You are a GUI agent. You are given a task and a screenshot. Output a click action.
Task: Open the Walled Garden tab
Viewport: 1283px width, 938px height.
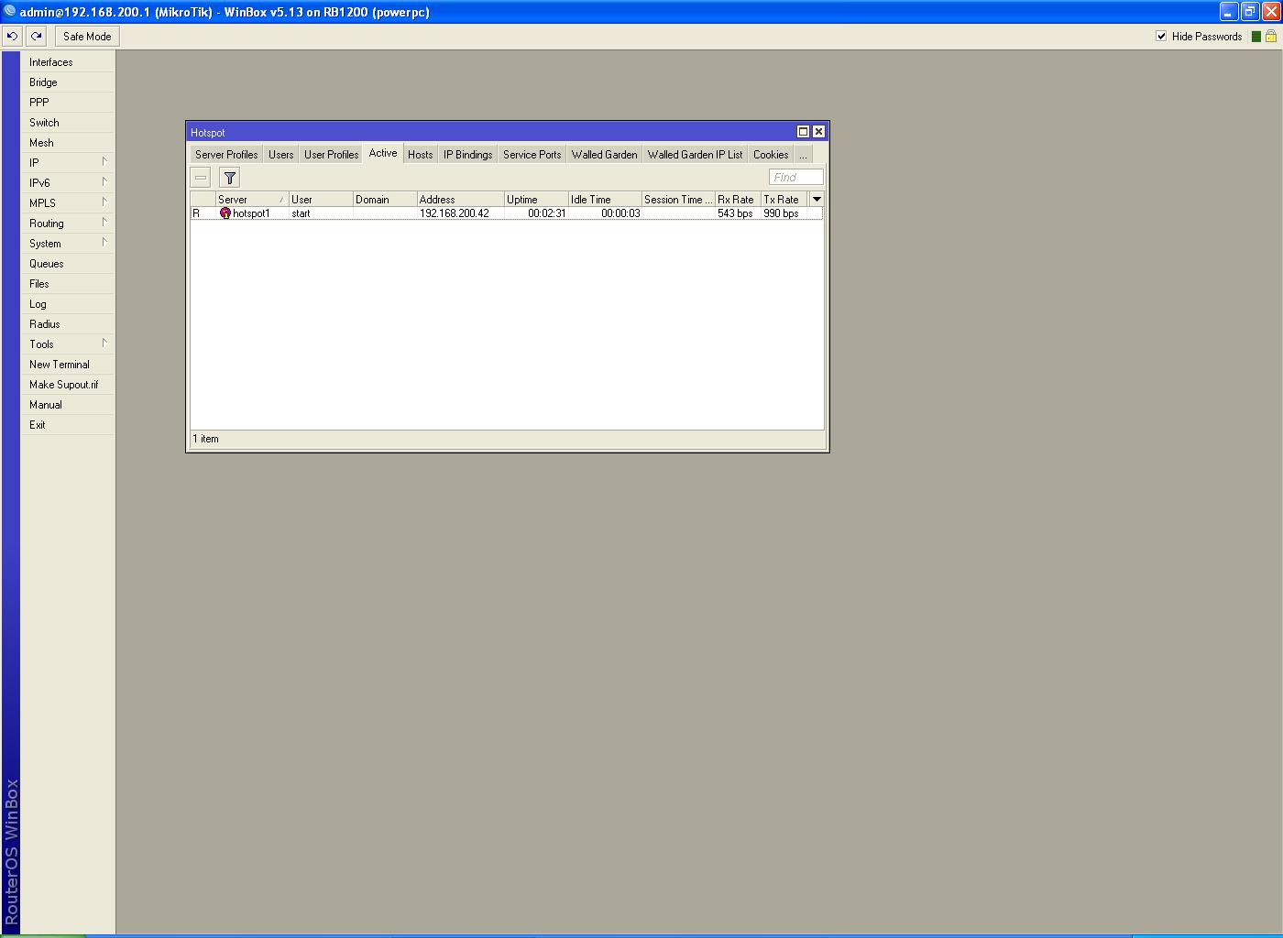605,155
